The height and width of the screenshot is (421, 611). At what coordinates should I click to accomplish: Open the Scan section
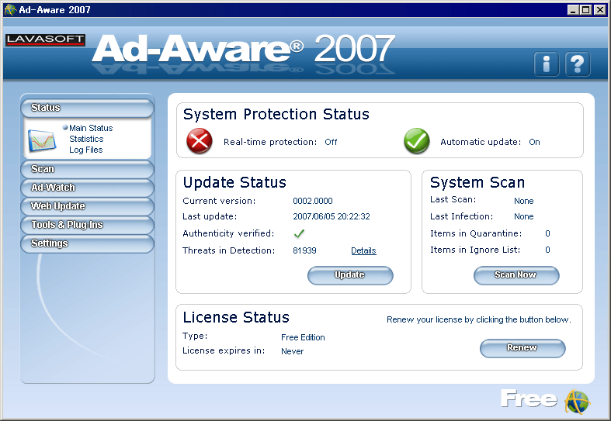coord(87,169)
